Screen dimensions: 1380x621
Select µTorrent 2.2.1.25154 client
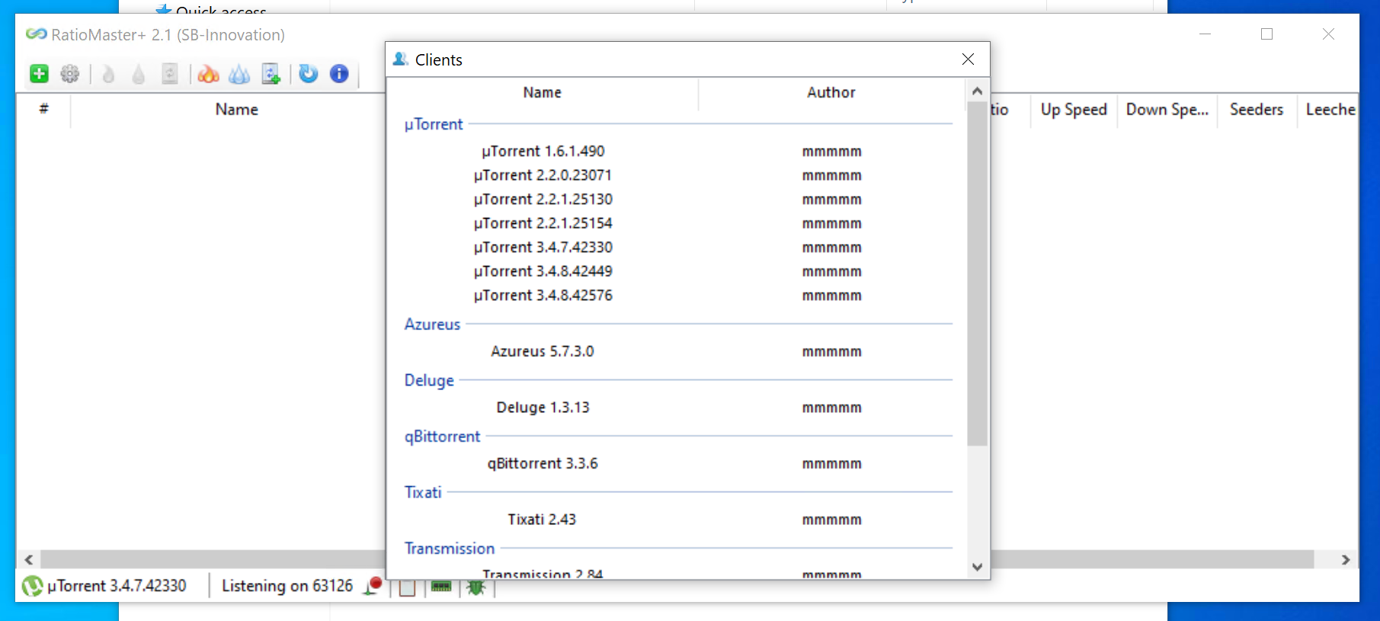(543, 223)
